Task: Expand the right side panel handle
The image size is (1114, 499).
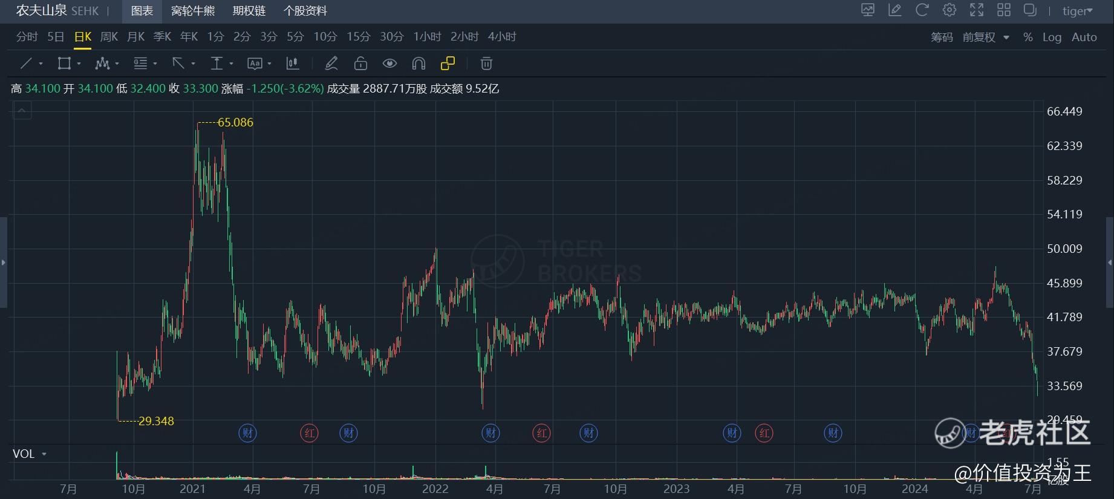Action: [x=1110, y=263]
